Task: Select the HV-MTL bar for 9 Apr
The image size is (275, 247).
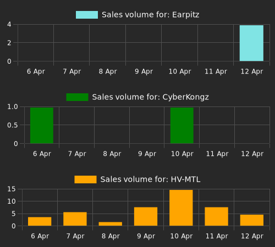Action: click(x=146, y=216)
